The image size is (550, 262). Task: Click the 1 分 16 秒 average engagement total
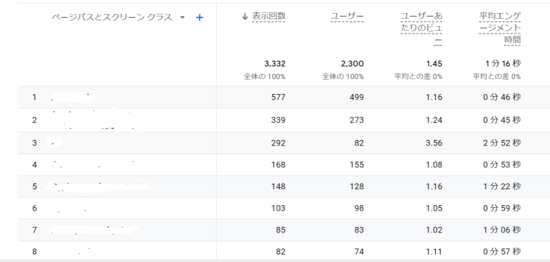pos(503,64)
